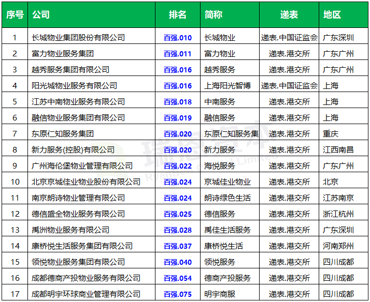The height and width of the screenshot is (302, 370).
Task: Select abbreviation 长城物业
Action: (220, 38)
